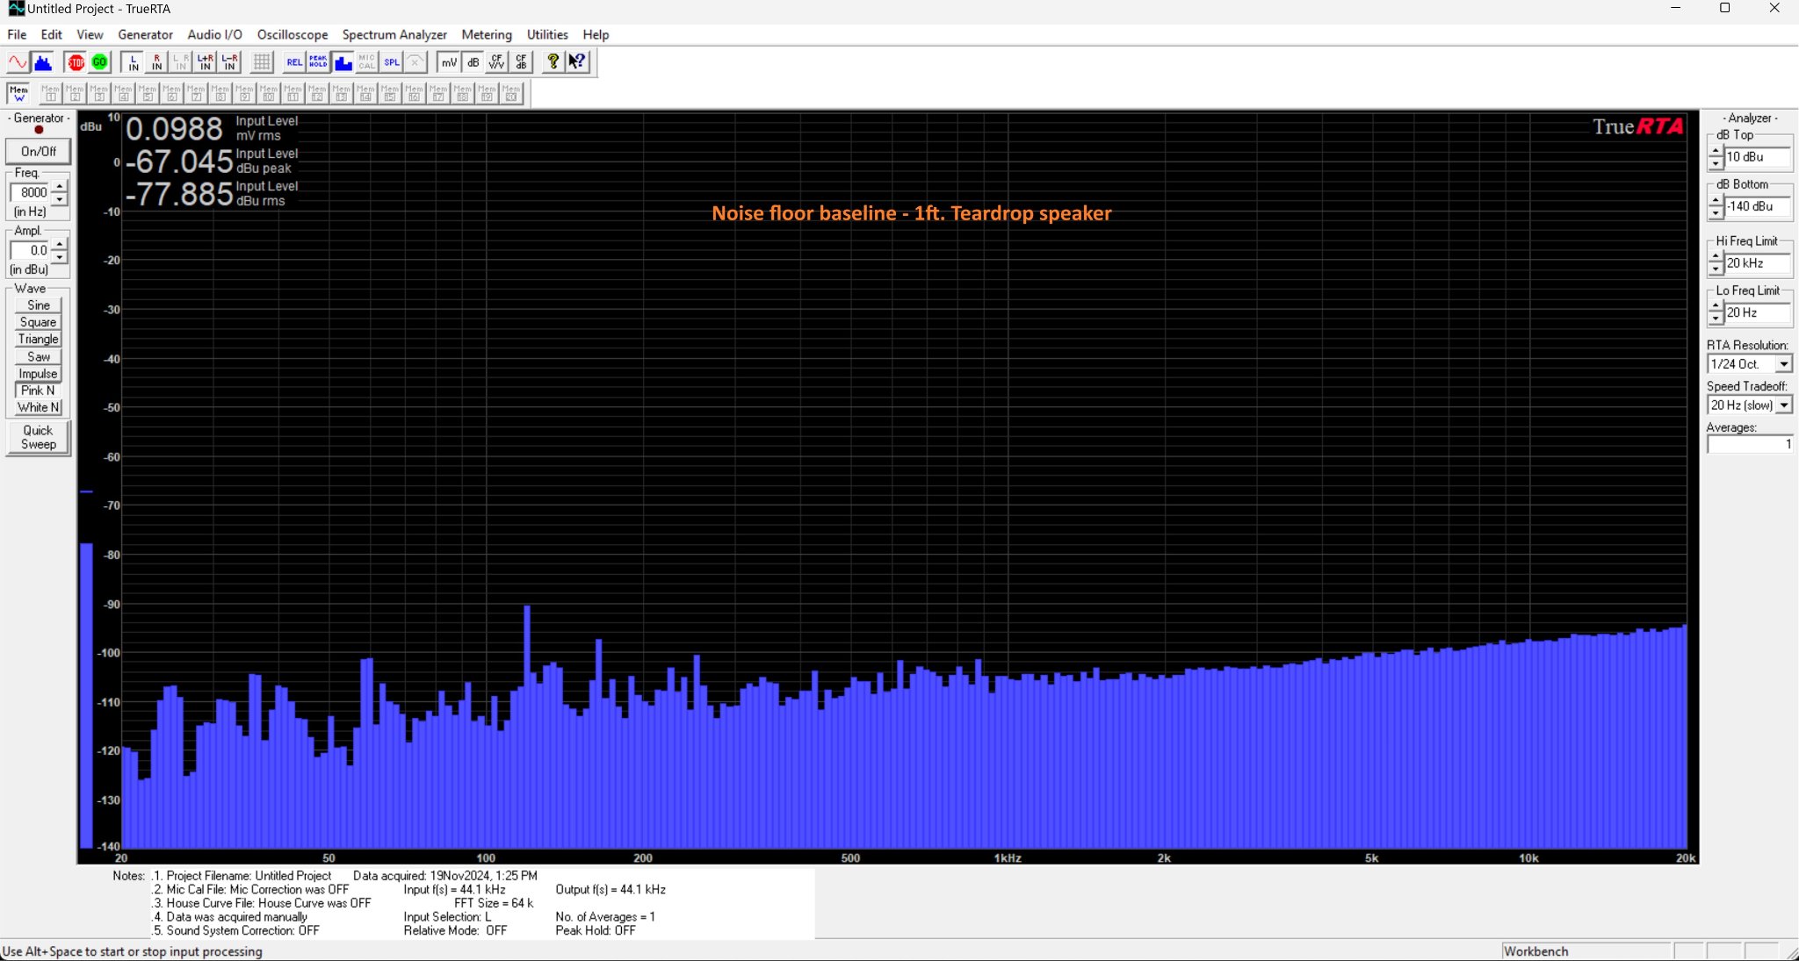
Task: Toggle the grid display icon
Action: pyautogui.click(x=262, y=62)
